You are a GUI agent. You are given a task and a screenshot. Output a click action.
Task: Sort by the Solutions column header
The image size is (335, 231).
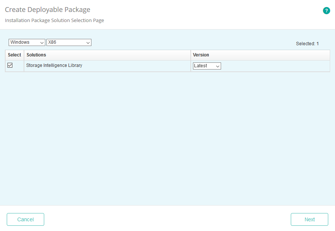[x=36, y=55]
